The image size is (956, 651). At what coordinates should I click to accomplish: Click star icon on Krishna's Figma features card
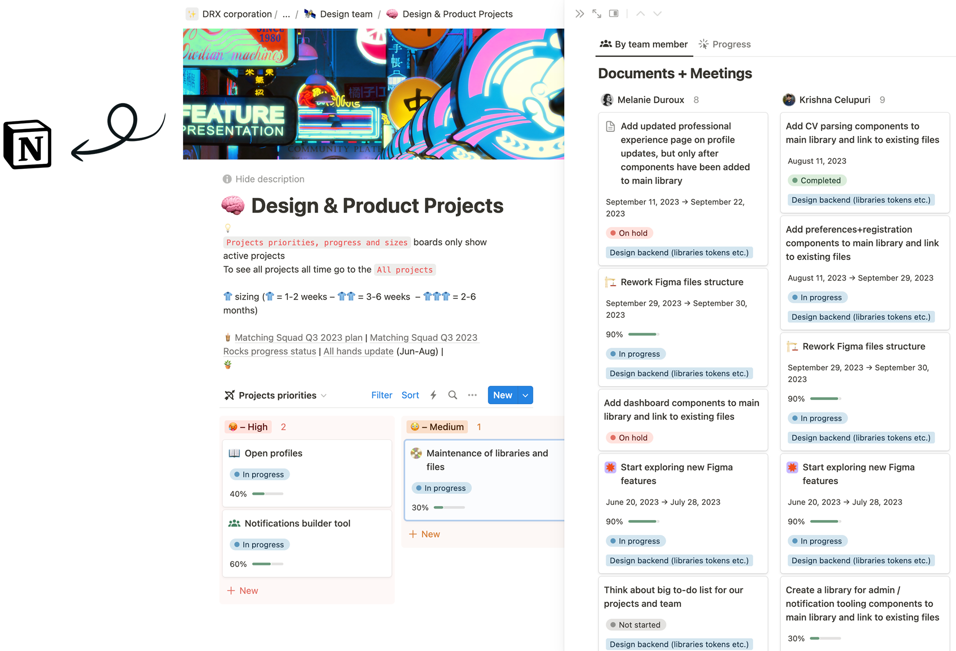pos(793,467)
